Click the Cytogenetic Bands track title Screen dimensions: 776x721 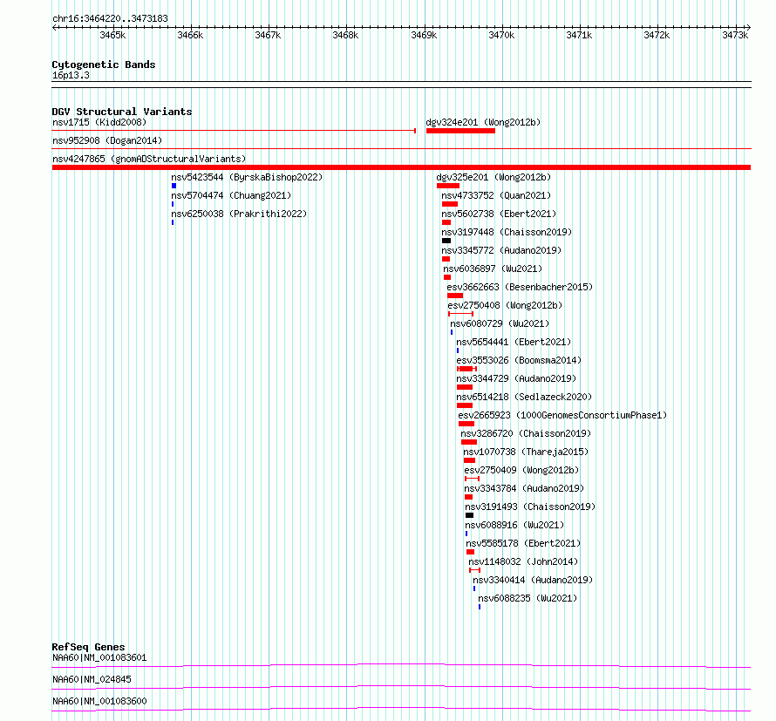(104, 65)
